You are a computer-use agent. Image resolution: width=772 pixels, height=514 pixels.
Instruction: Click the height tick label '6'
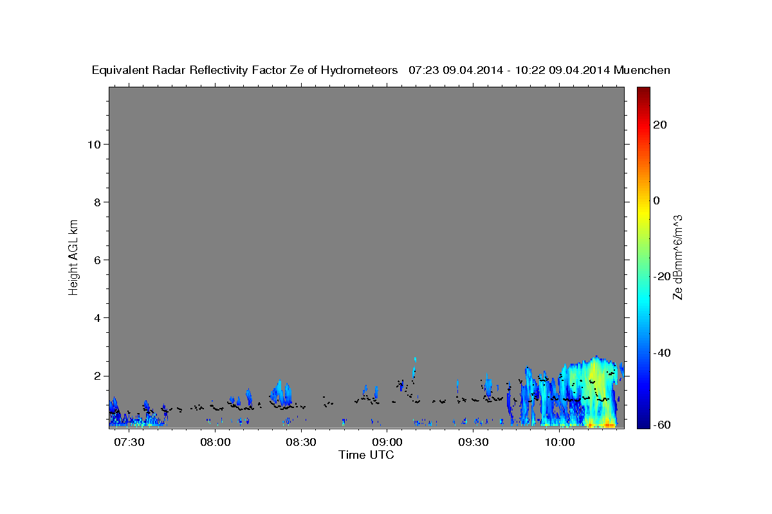click(98, 260)
